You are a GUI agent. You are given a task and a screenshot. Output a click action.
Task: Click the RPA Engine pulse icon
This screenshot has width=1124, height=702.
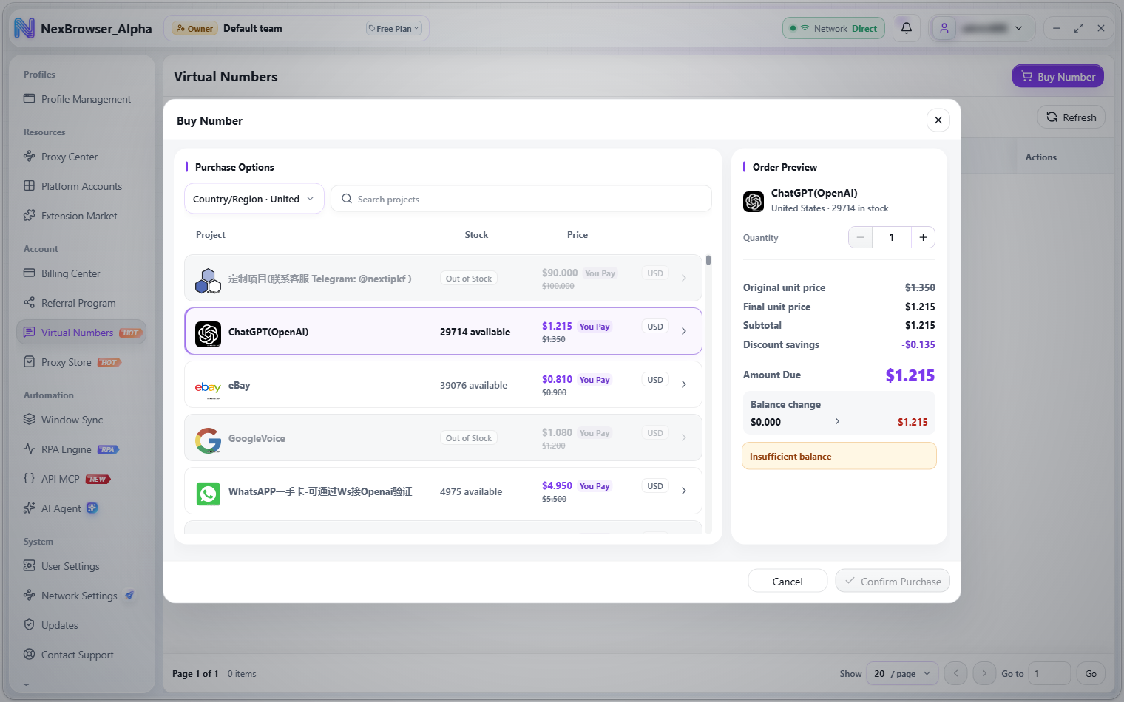click(30, 449)
